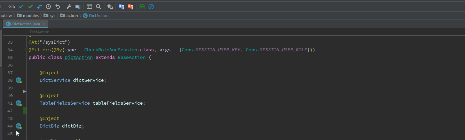Close the DictAction.java tab
The image size is (465, 140).
click(44, 24)
